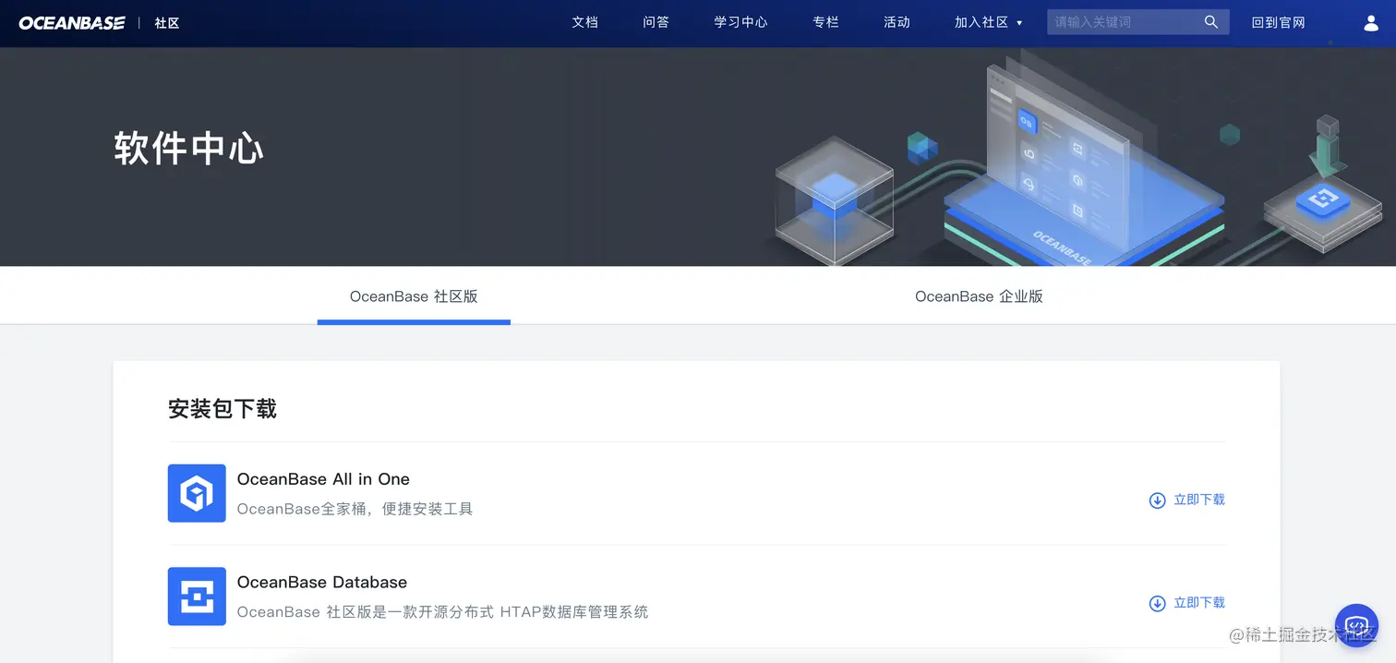This screenshot has width=1396, height=663.
Task: Click download arrow icon for OceanBase Database
Action: click(1157, 603)
